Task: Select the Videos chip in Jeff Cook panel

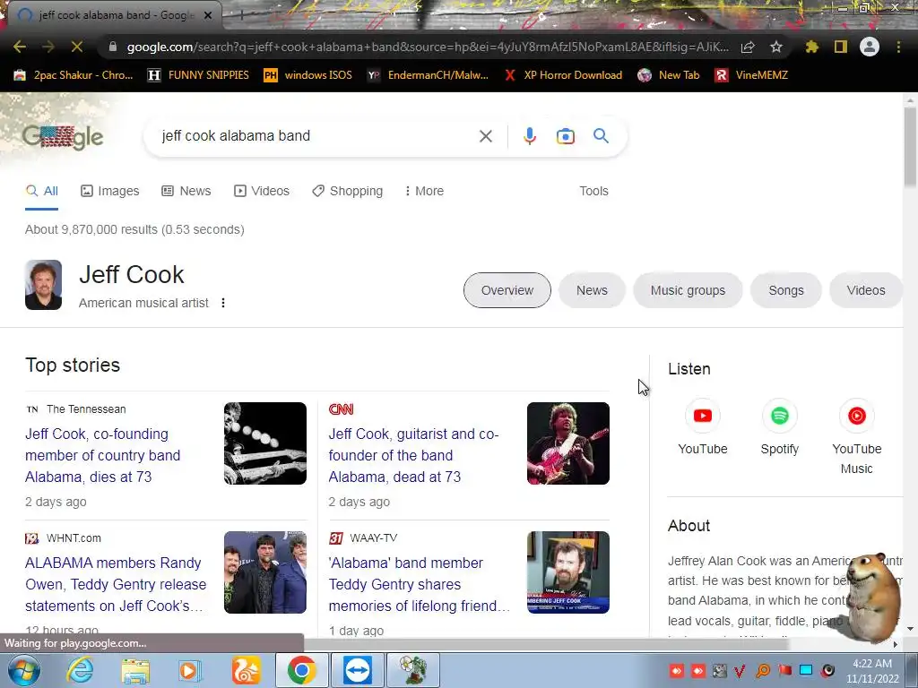Action: pyautogui.click(x=865, y=290)
